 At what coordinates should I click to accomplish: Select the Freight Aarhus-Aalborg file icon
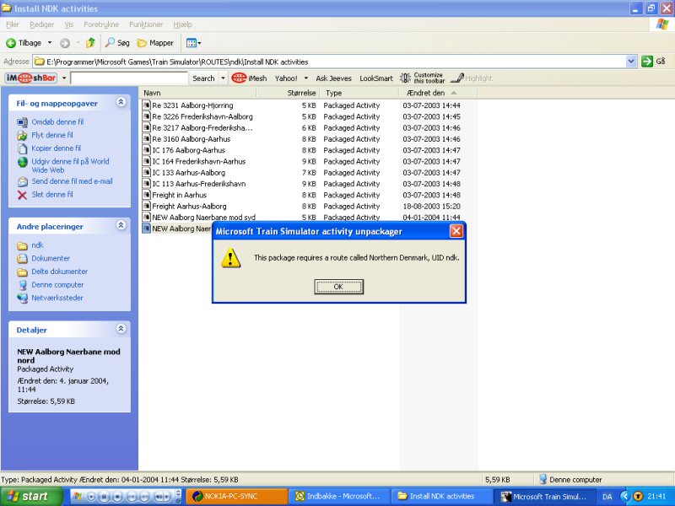[146, 206]
